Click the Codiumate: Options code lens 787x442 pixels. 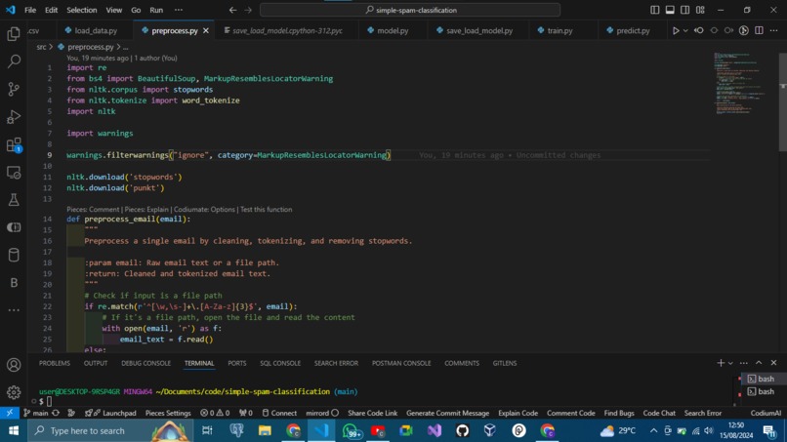pos(204,209)
